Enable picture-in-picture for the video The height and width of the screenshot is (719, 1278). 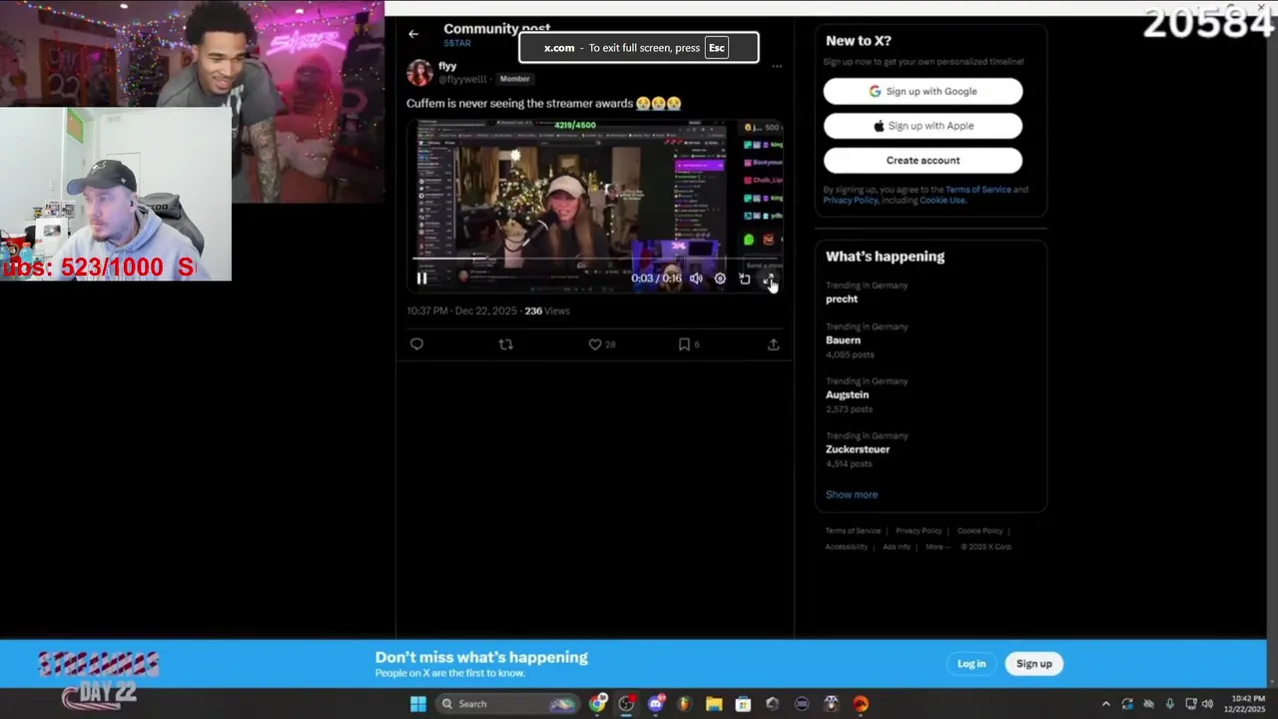(x=745, y=279)
